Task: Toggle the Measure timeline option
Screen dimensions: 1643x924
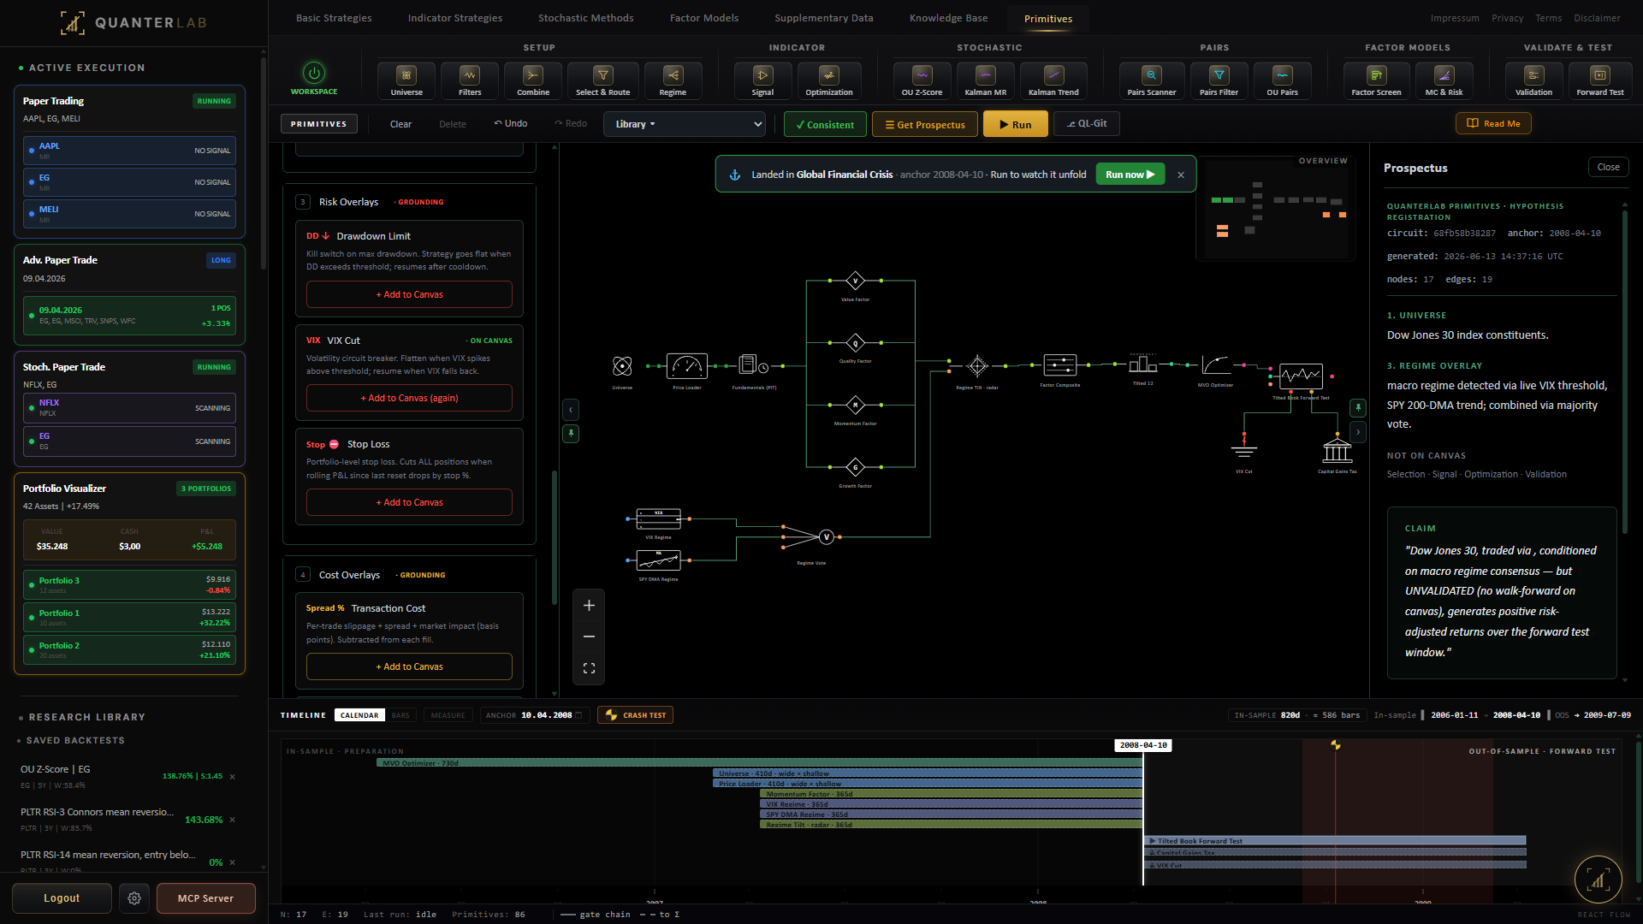Action: tap(448, 715)
